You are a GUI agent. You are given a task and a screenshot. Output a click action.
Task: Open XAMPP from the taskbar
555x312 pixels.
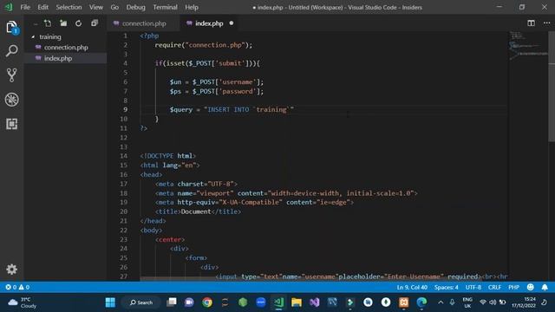click(403, 302)
